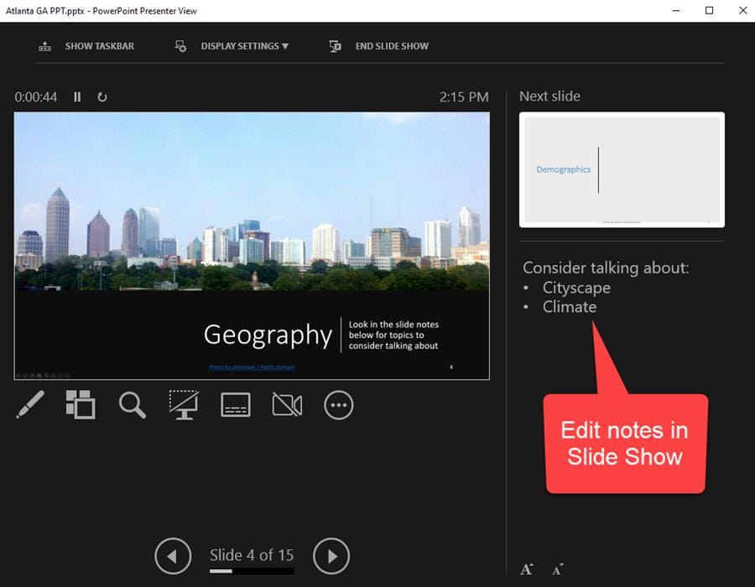Advance to the next slide arrow
Viewport: 755px width, 587px height.
coord(331,555)
